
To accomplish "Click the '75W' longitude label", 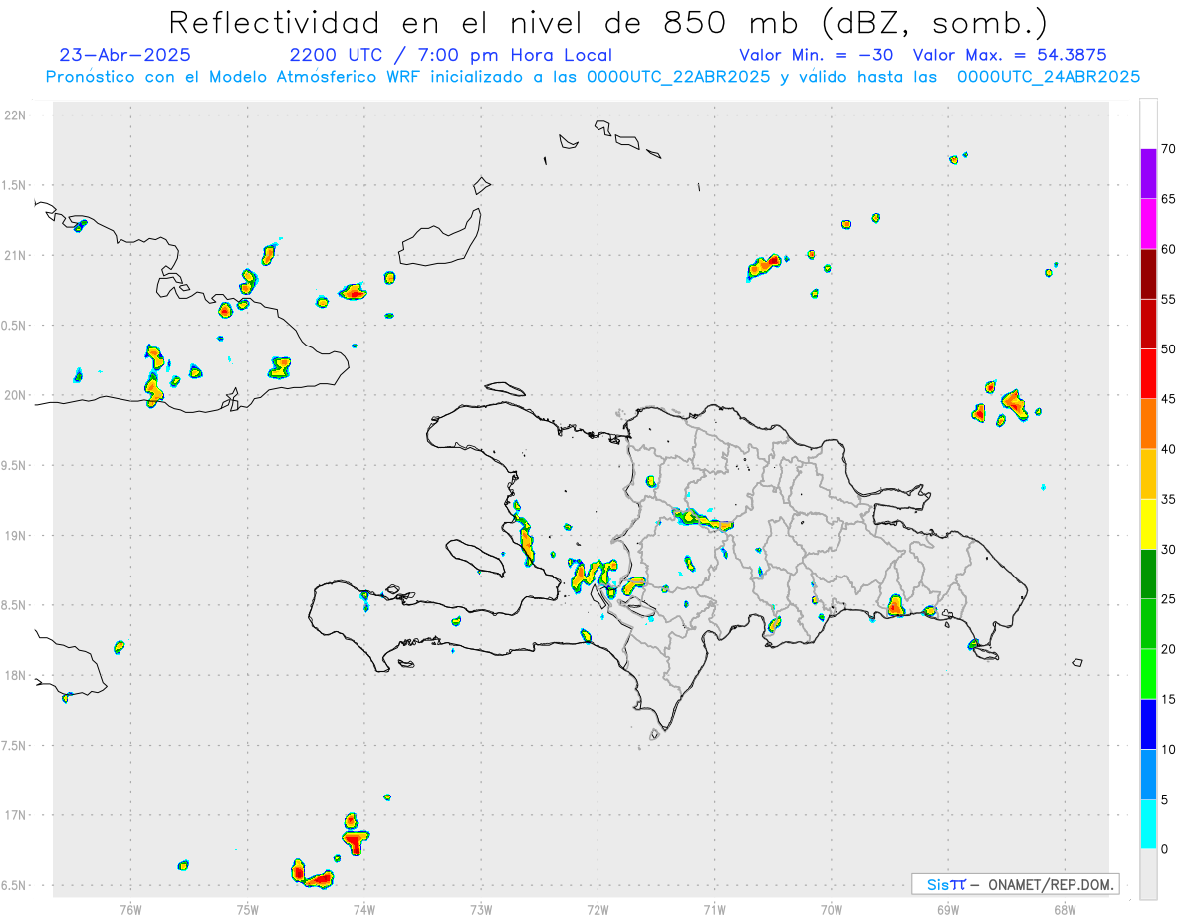I will (248, 909).
